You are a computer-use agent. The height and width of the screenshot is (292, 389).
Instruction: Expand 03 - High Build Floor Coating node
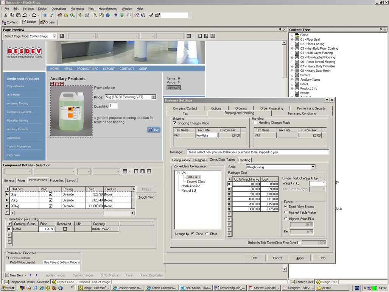[292, 48]
